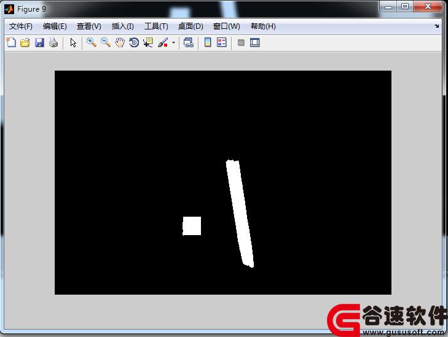448x337 pixels.
Task: Activate the Zoom In magnifier tool
Action: click(92, 42)
